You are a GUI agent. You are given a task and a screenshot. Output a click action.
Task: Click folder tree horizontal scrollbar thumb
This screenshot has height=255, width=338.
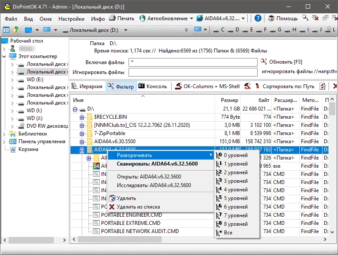(31, 240)
